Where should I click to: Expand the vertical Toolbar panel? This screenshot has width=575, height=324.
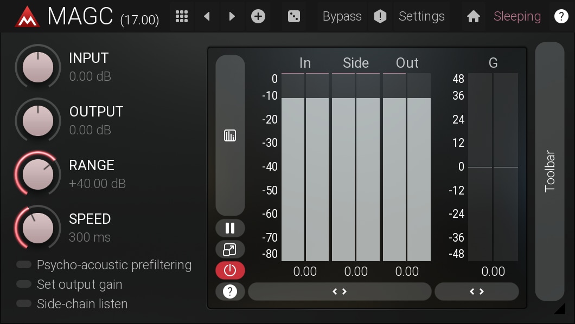pyautogui.click(x=550, y=171)
